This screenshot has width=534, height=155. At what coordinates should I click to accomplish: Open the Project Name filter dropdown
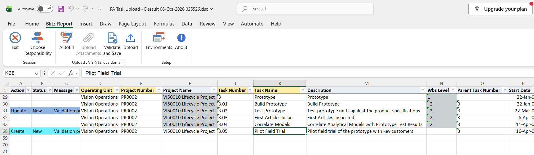click(x=214, y=90)
